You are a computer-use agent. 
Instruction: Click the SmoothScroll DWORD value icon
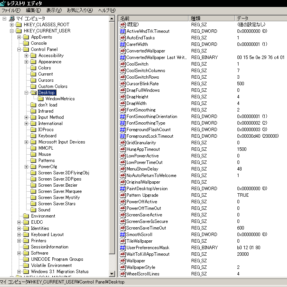tap(123, 235)
